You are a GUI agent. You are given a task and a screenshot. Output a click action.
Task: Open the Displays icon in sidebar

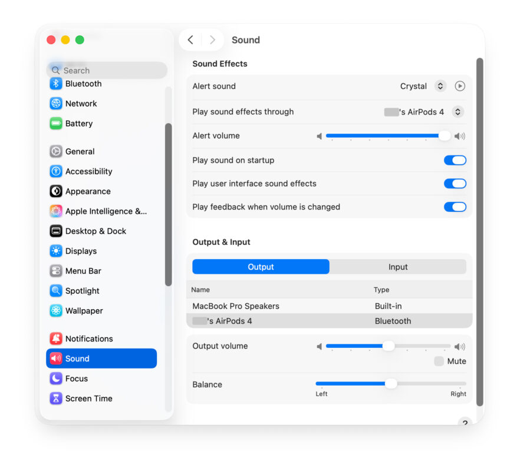point(56,251)
